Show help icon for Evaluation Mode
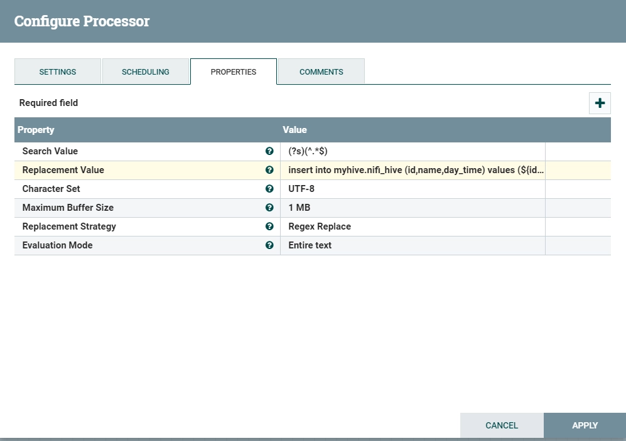 (x=269, y=245)
